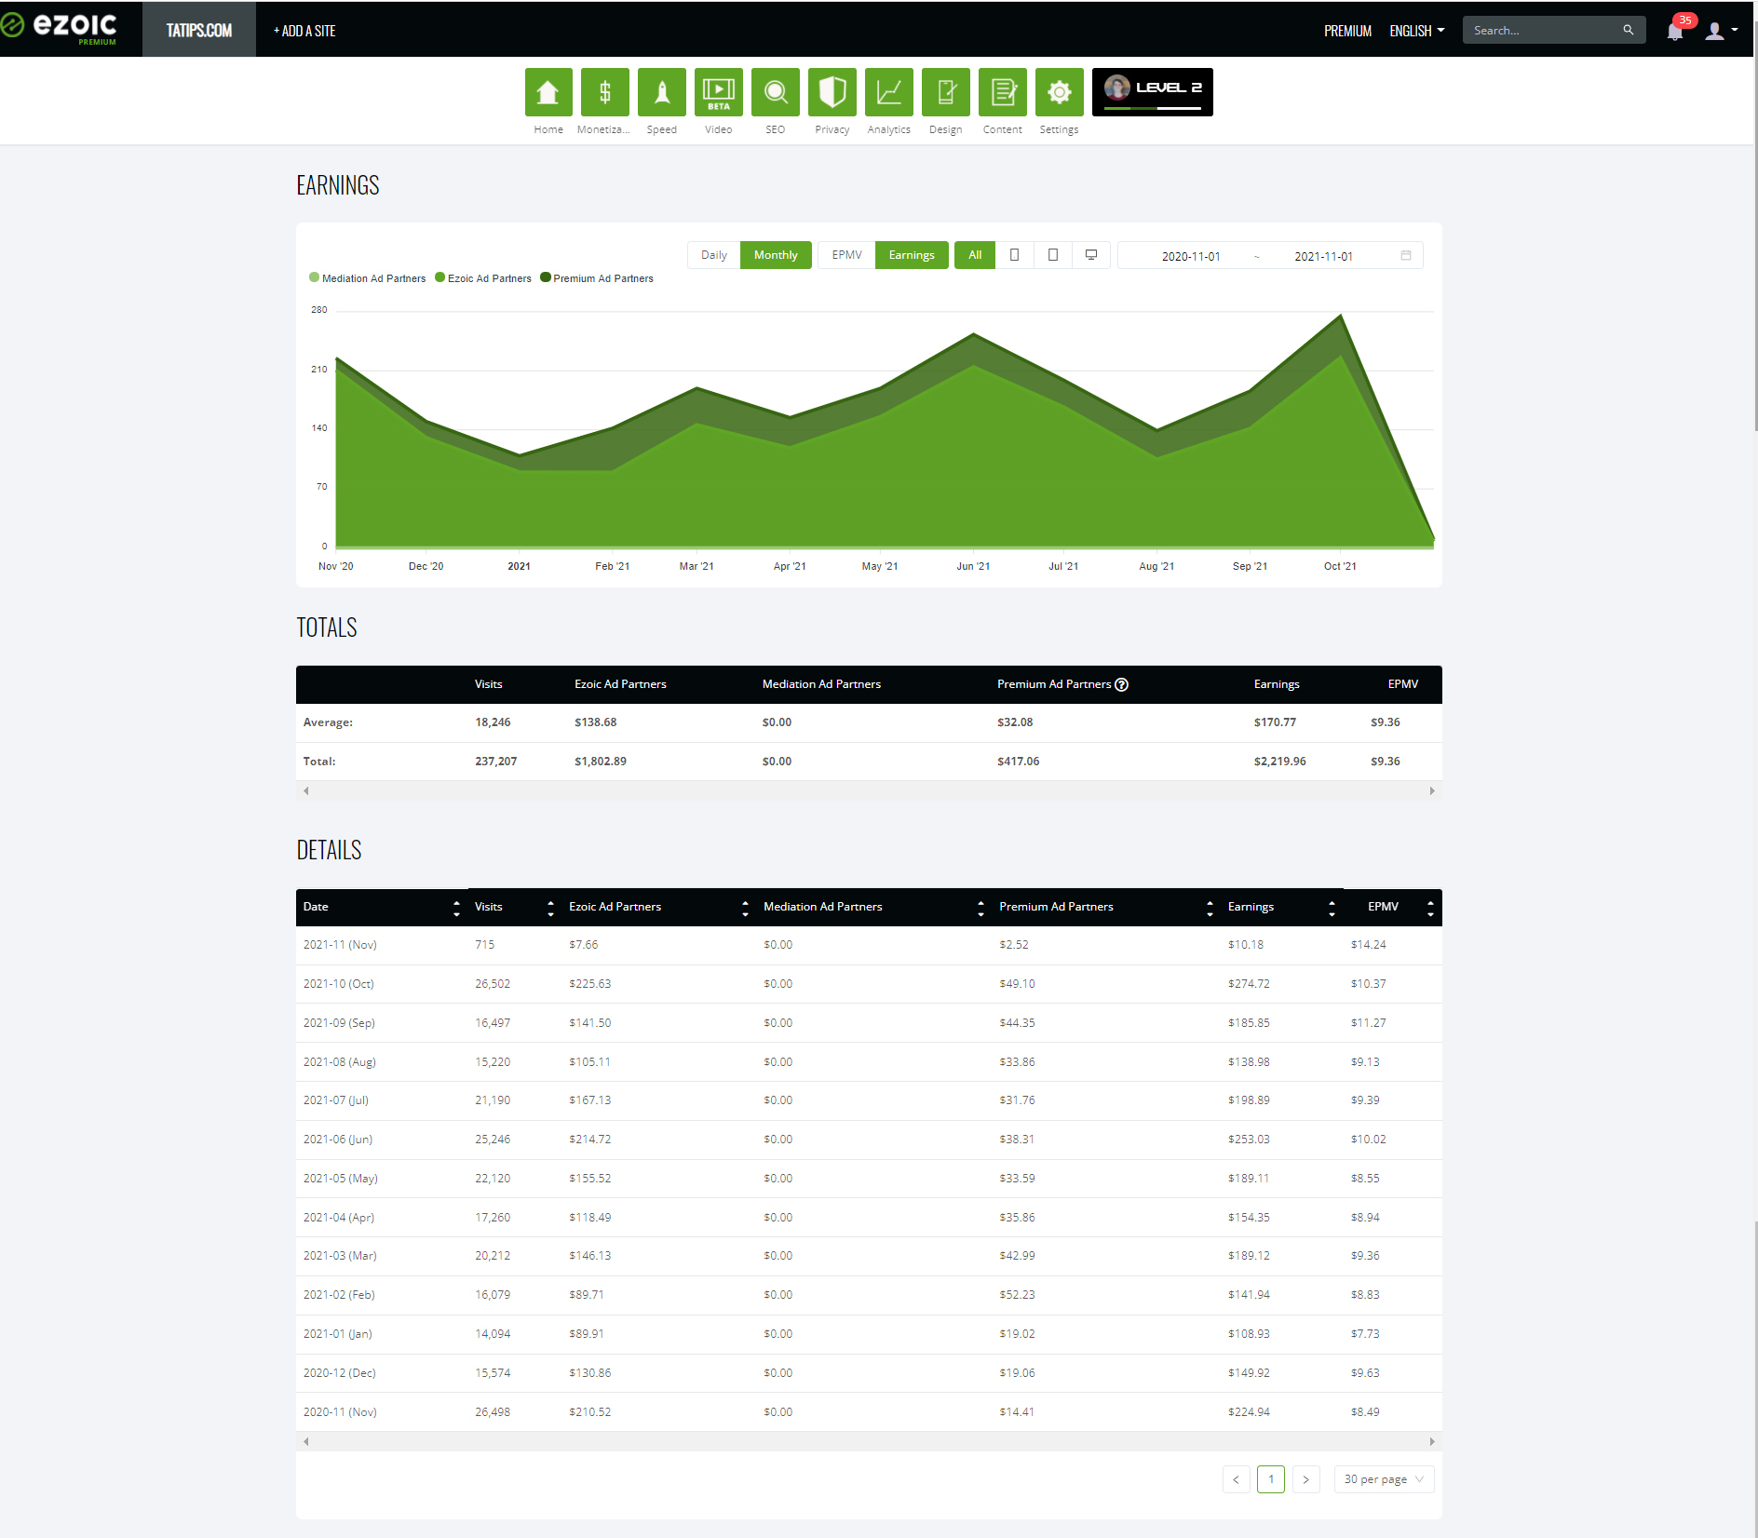Click the 2021-06 (Jun) row date
1758x1538 pixels.
[338, 1140]
